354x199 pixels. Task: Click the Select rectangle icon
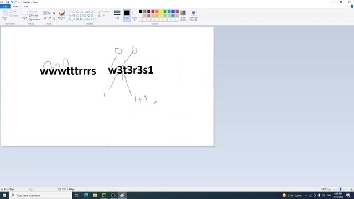click(x=24, y=13)
